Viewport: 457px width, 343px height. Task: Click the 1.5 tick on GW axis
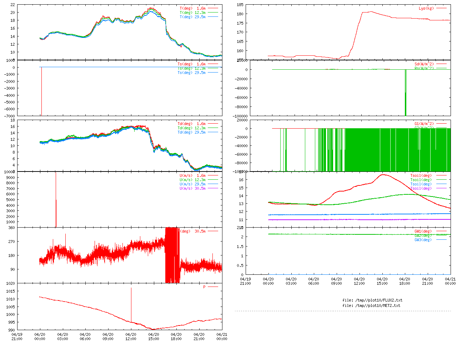(240, 247)
